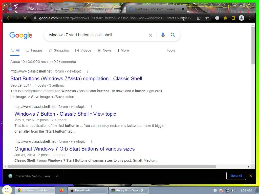Bookmark this page with the star icon
Screen dimensions: 259x194
coord(207,18)
